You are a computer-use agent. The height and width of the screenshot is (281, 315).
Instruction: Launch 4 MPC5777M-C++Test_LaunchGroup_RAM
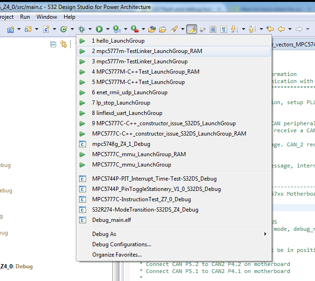[x=174, y=72]
